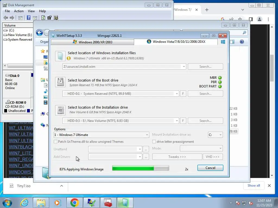
Task: Click the Explorer search magnifier icon
Action: coord(244,32)
